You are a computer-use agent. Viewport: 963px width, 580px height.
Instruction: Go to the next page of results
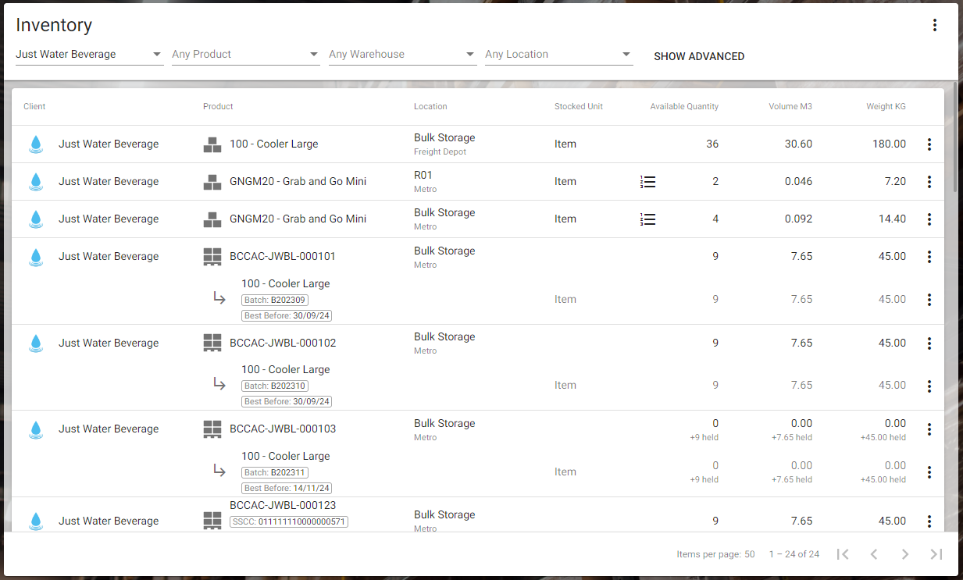click(905, 554)
